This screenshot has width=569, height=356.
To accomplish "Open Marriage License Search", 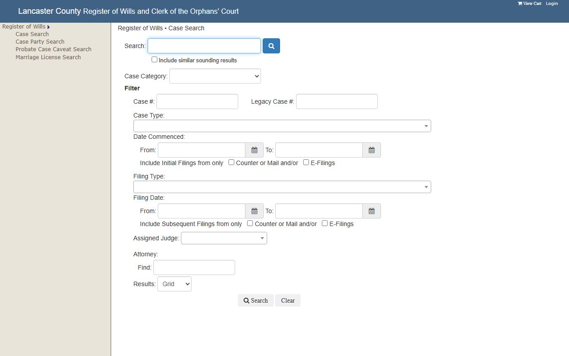I will coord(48,57).
